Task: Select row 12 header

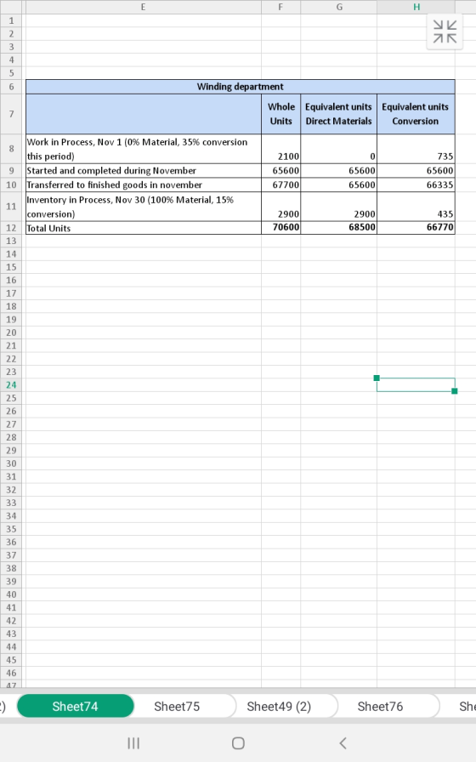Action: tap(11, 228)
